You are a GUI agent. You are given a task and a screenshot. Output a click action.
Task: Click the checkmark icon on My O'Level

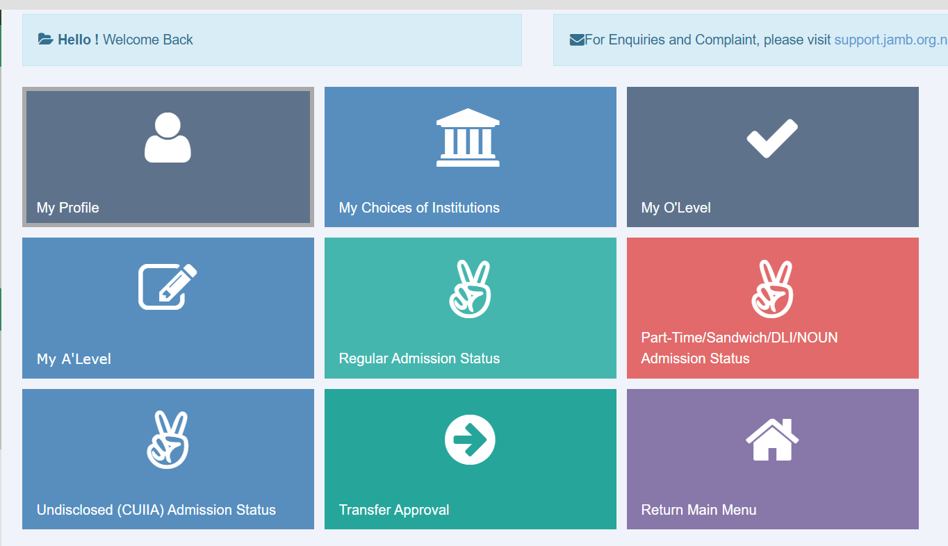click(772, 138)
